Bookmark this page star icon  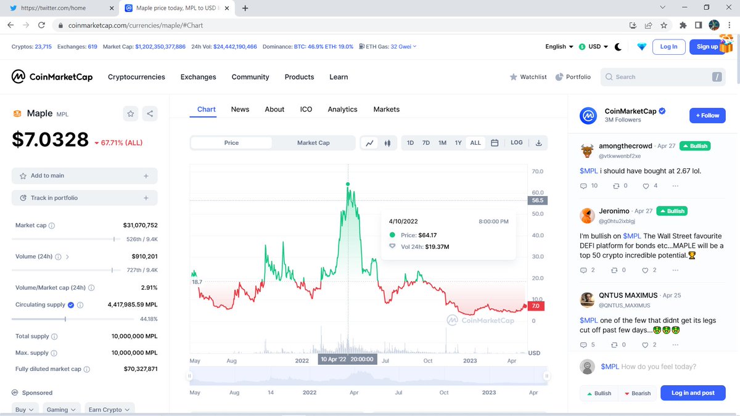(x=664, y=25)
